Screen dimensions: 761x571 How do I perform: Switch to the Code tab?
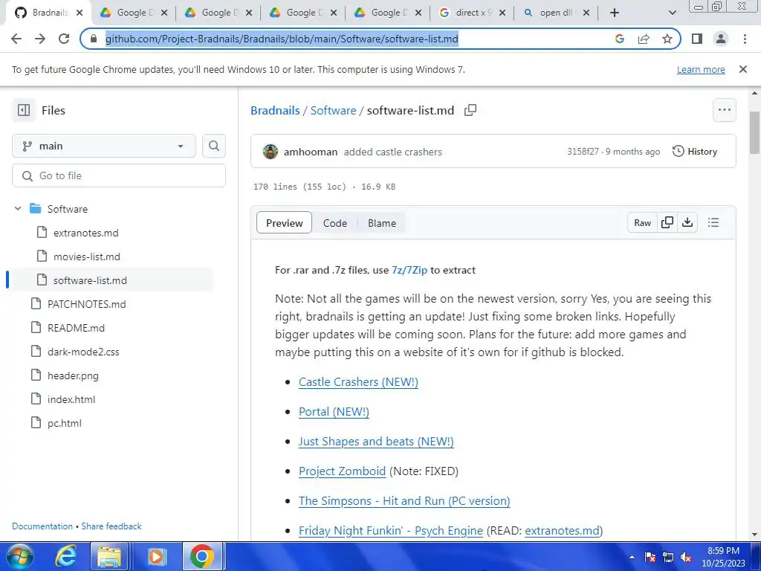click(x=335, y=223)
